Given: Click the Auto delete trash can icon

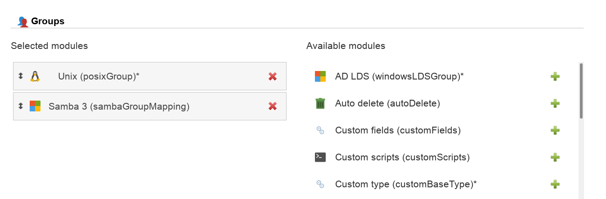Looking at the screenshot, I should [x=320, y=103].
